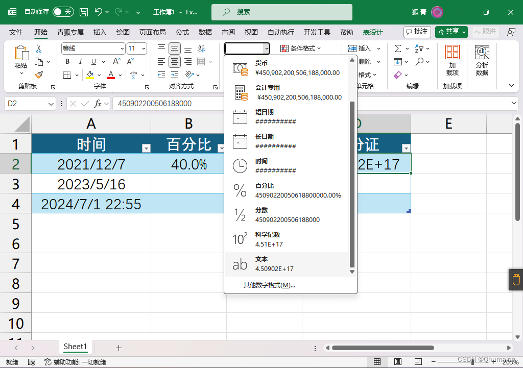Viewport: 523px width, 368px height.
Task: Click Increase Font Size icon
Action: [x=116, y=61]
